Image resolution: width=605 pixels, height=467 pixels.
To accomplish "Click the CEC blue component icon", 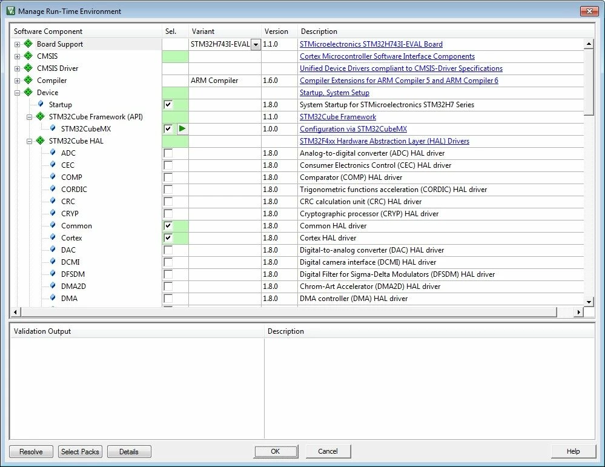I will [53, 164].
